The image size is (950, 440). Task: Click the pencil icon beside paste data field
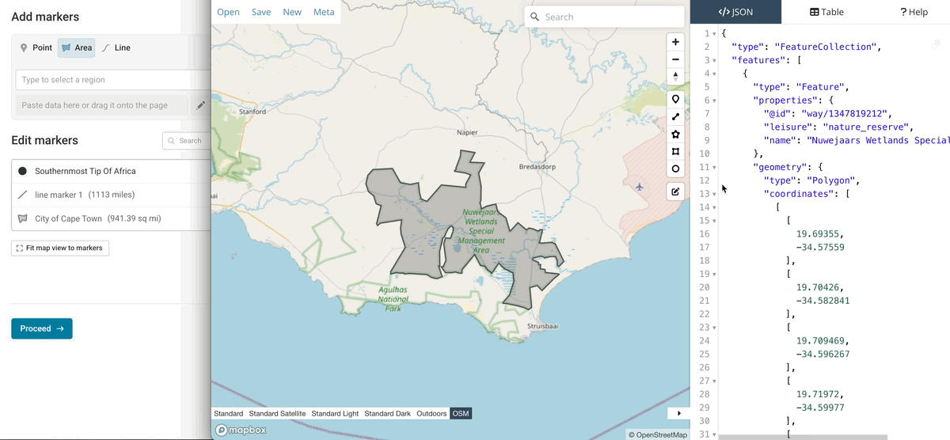(201, 105)
